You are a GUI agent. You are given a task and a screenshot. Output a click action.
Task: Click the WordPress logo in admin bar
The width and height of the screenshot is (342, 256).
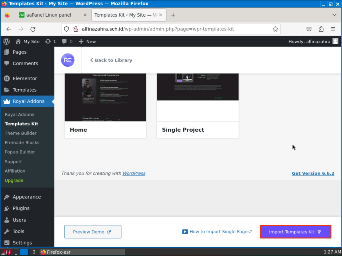tap(6, 41)
